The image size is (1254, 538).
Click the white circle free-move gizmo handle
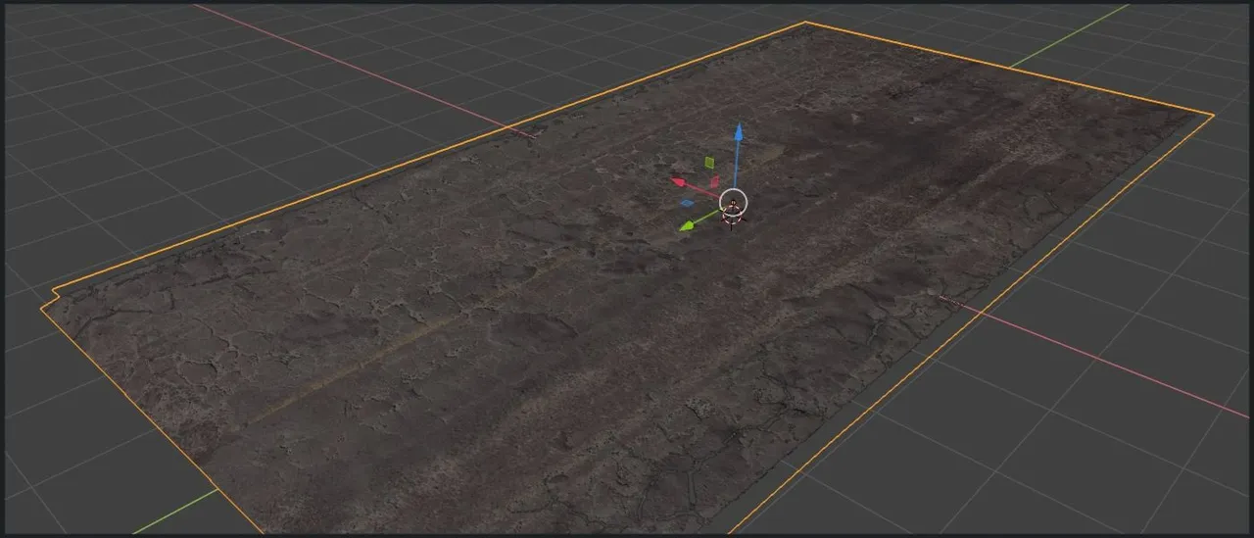(x=733, y=203)
